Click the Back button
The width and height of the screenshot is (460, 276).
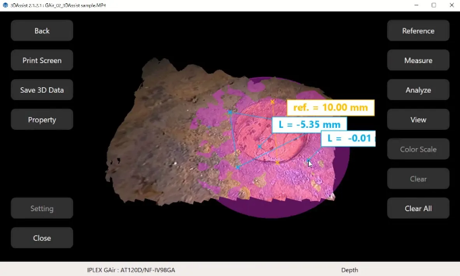coord(42,30)
